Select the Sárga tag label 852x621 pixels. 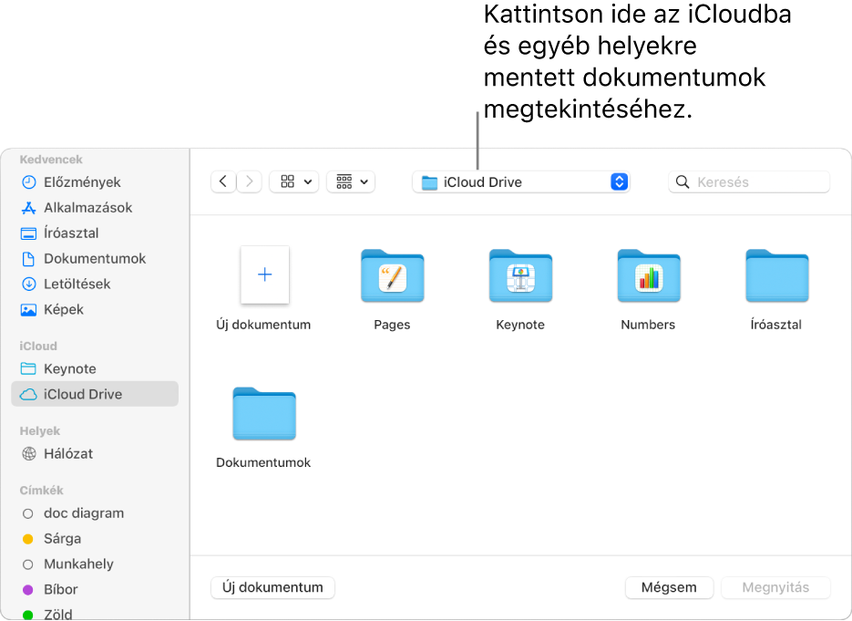tap(63, 539)
